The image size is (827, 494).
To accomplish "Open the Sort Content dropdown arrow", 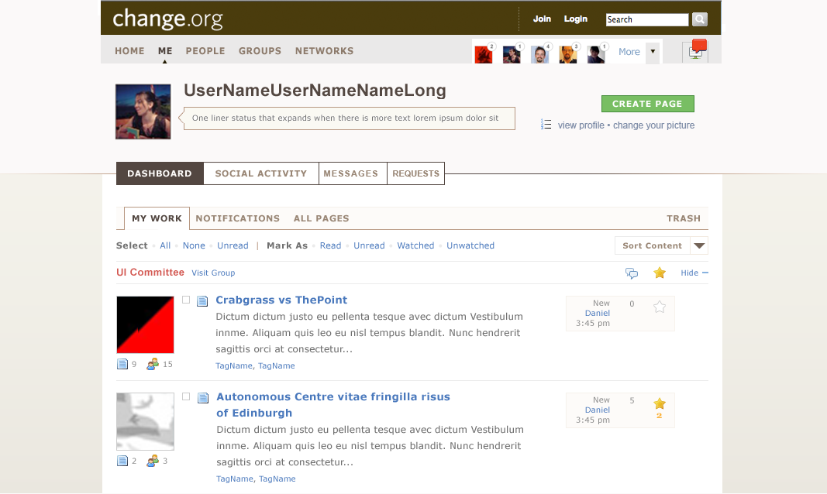I will tap(699, 245).
